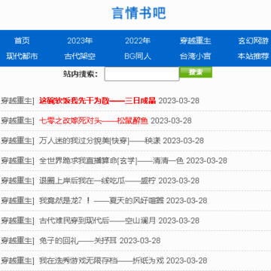271x271 pixels.
Task: Focus the 站内搜索 text box
Action: click(142, 74)
